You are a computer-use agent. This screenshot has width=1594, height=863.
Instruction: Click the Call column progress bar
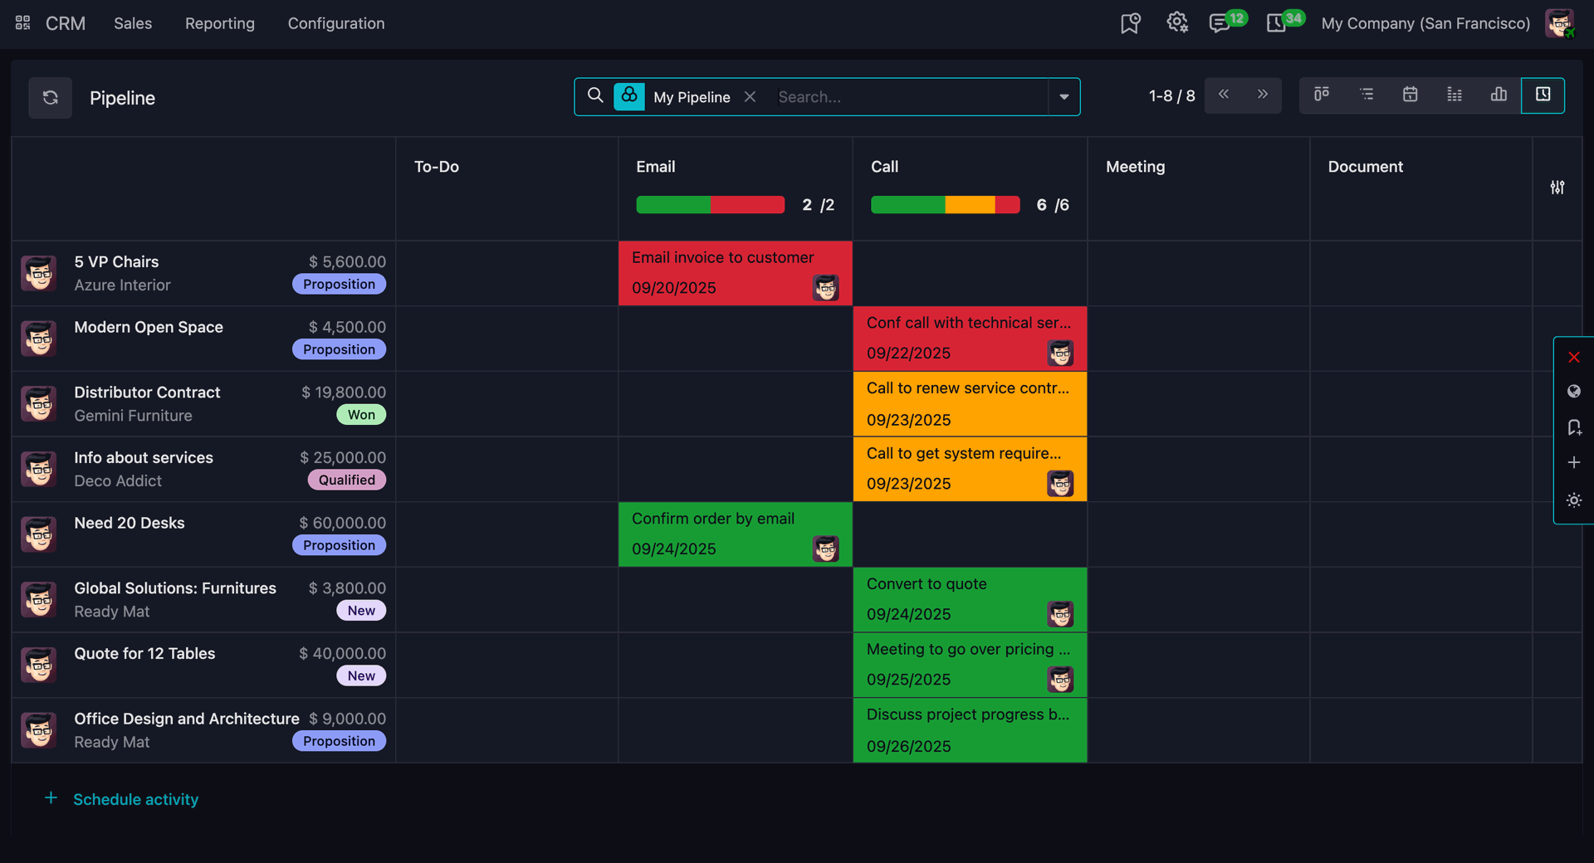coord(945,205)
